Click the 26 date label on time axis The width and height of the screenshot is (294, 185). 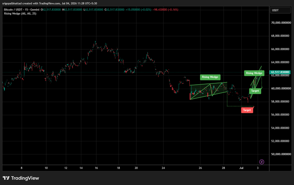(200, 168)
